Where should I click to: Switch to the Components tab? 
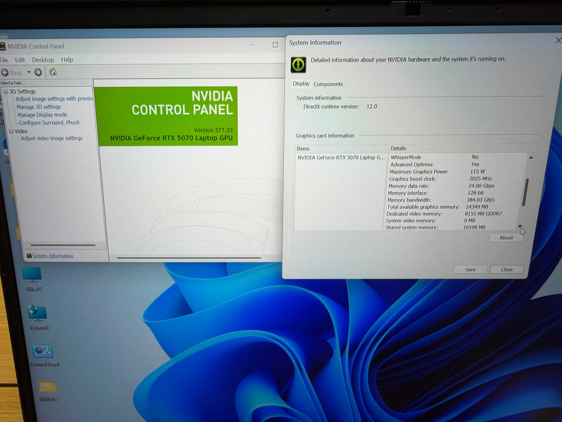click(328, 84)
